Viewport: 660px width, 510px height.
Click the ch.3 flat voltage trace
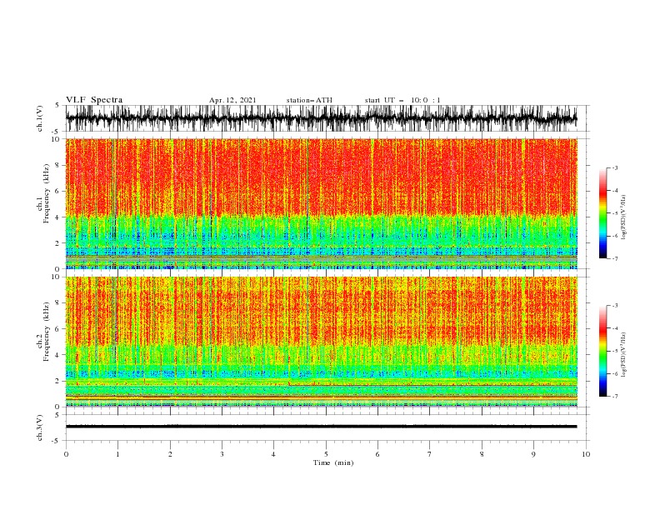[321, 427]
